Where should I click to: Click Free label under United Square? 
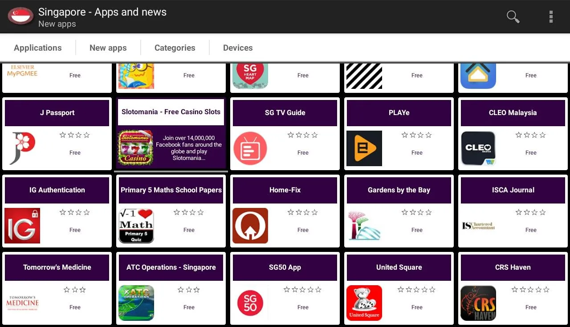click(x=417, y=307)
